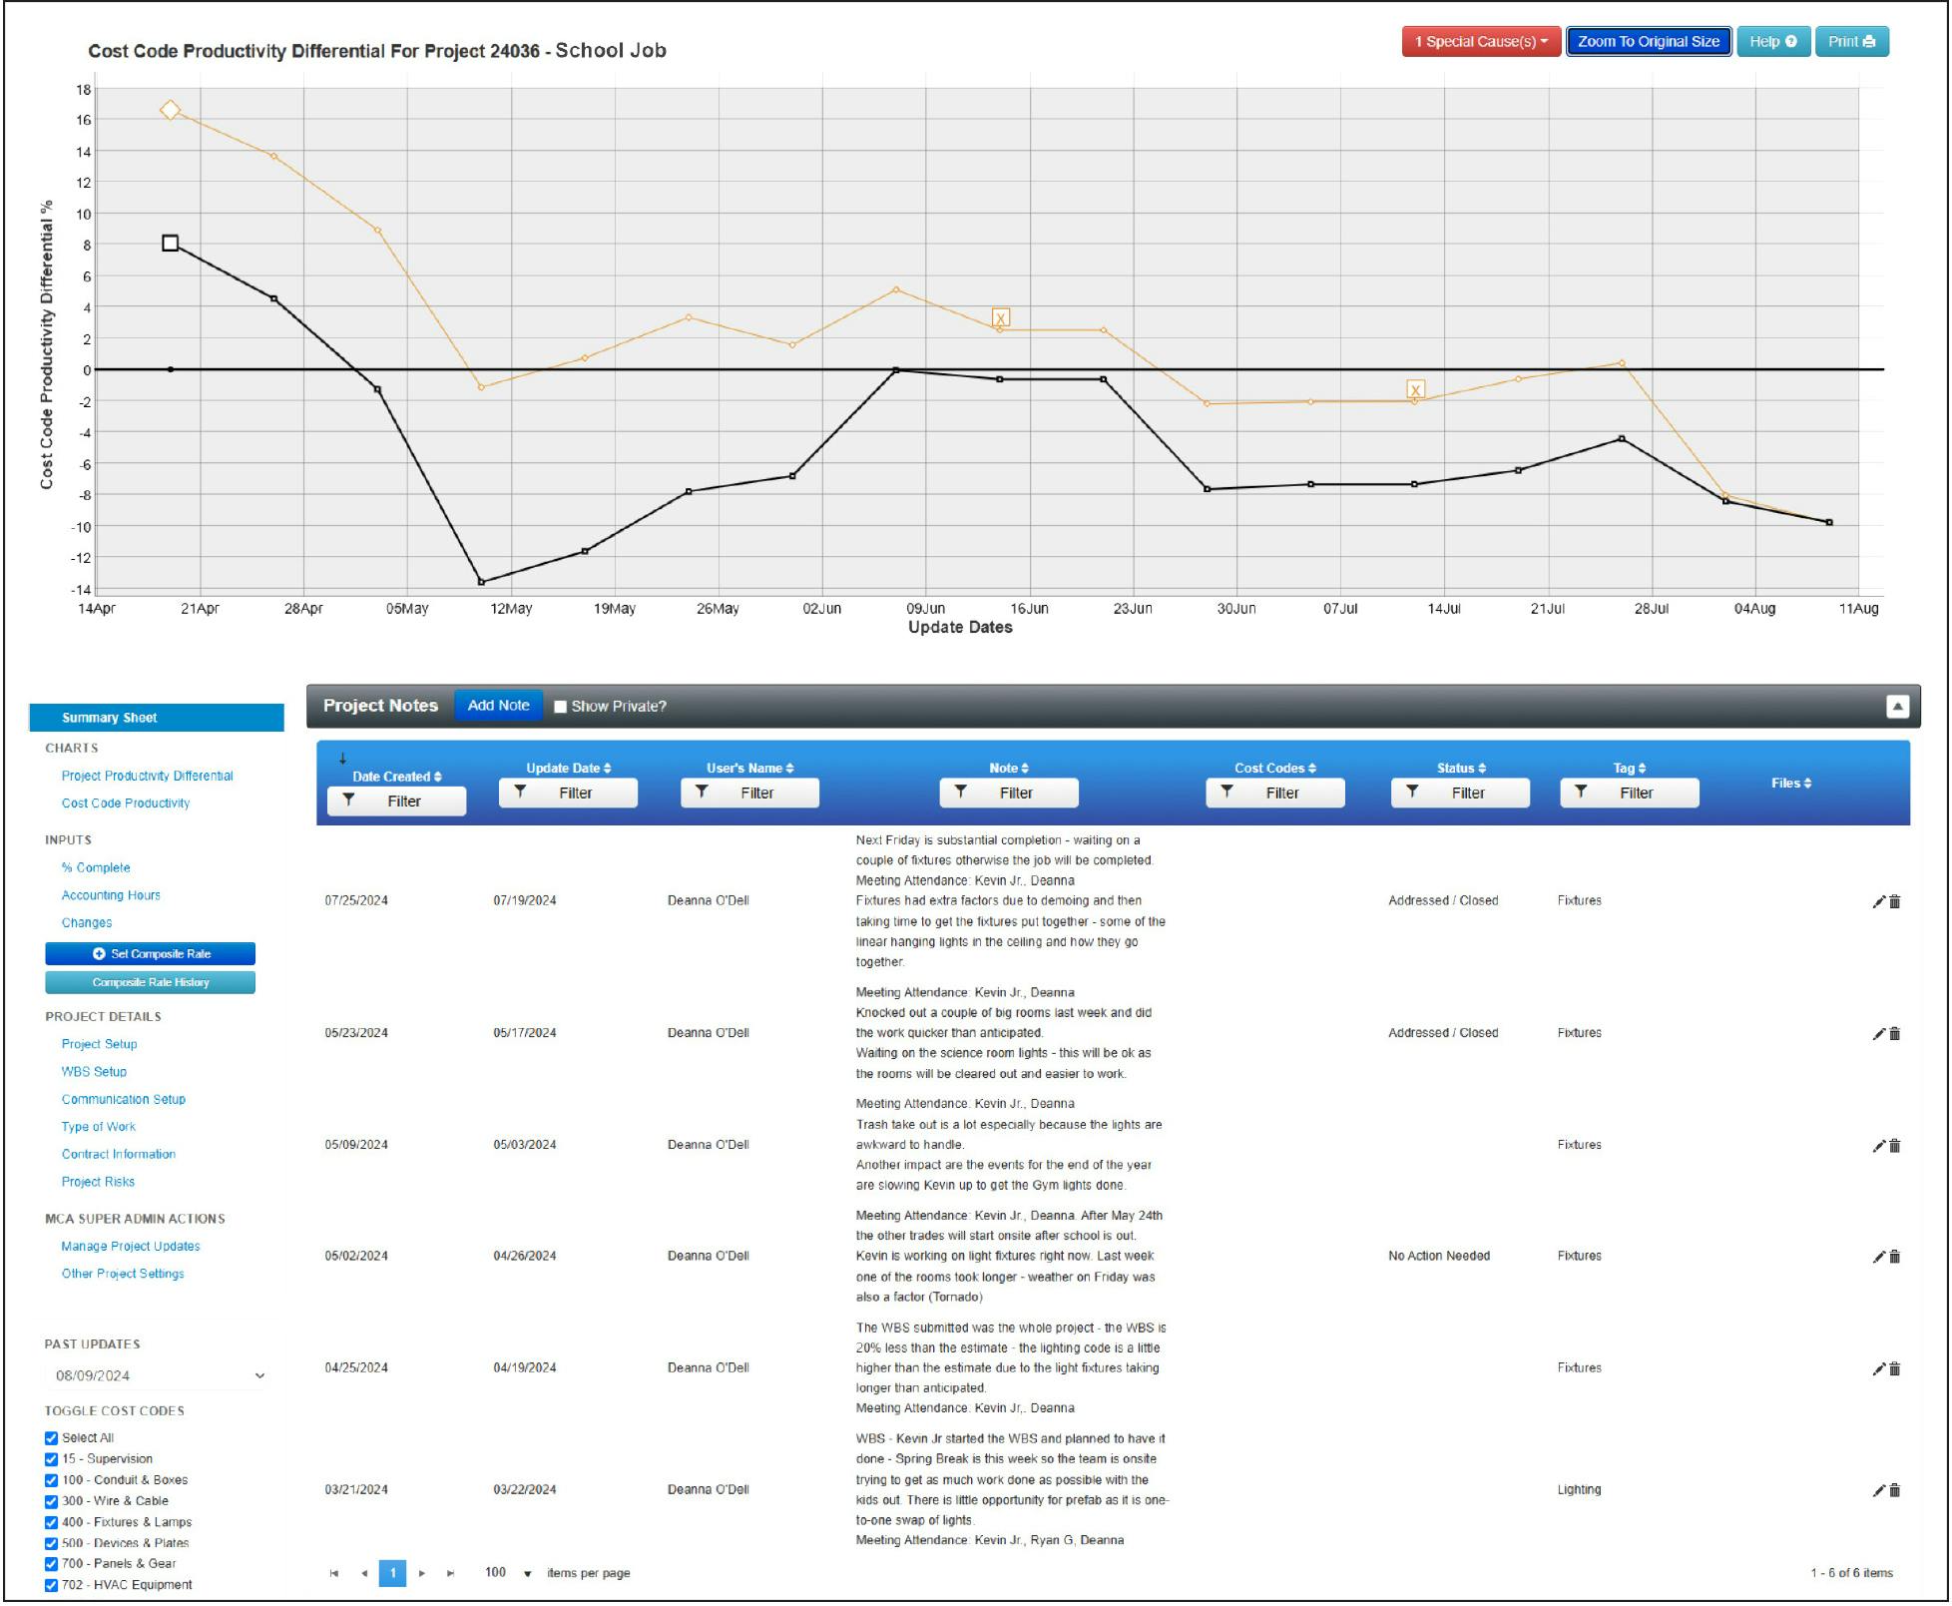Viewport: 1952px width, 1606px height.
Task: Open Project Productivity Differential chart link
Action: point(148,777)
